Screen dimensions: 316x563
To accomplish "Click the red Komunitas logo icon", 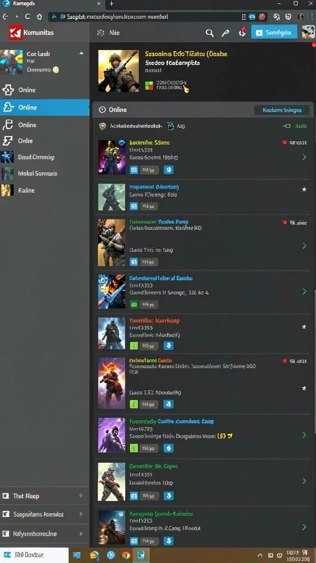I will (x=15, y=32).
